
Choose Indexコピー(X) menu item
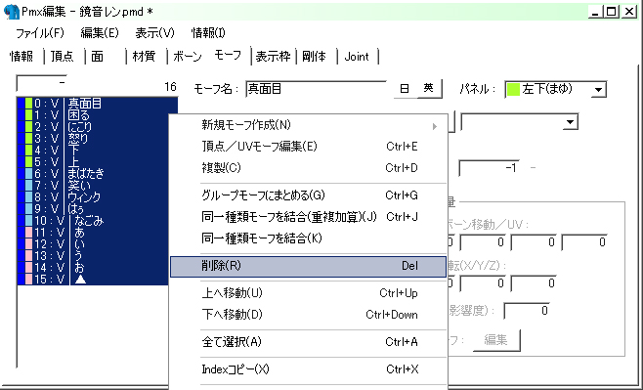[x=308, y=369]
